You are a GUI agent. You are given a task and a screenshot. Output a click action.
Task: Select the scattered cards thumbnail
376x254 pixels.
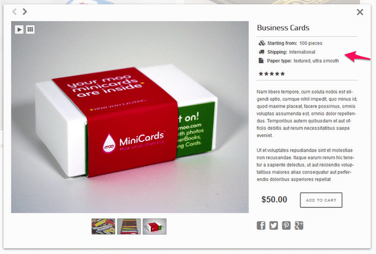click(x=103, y=226)
